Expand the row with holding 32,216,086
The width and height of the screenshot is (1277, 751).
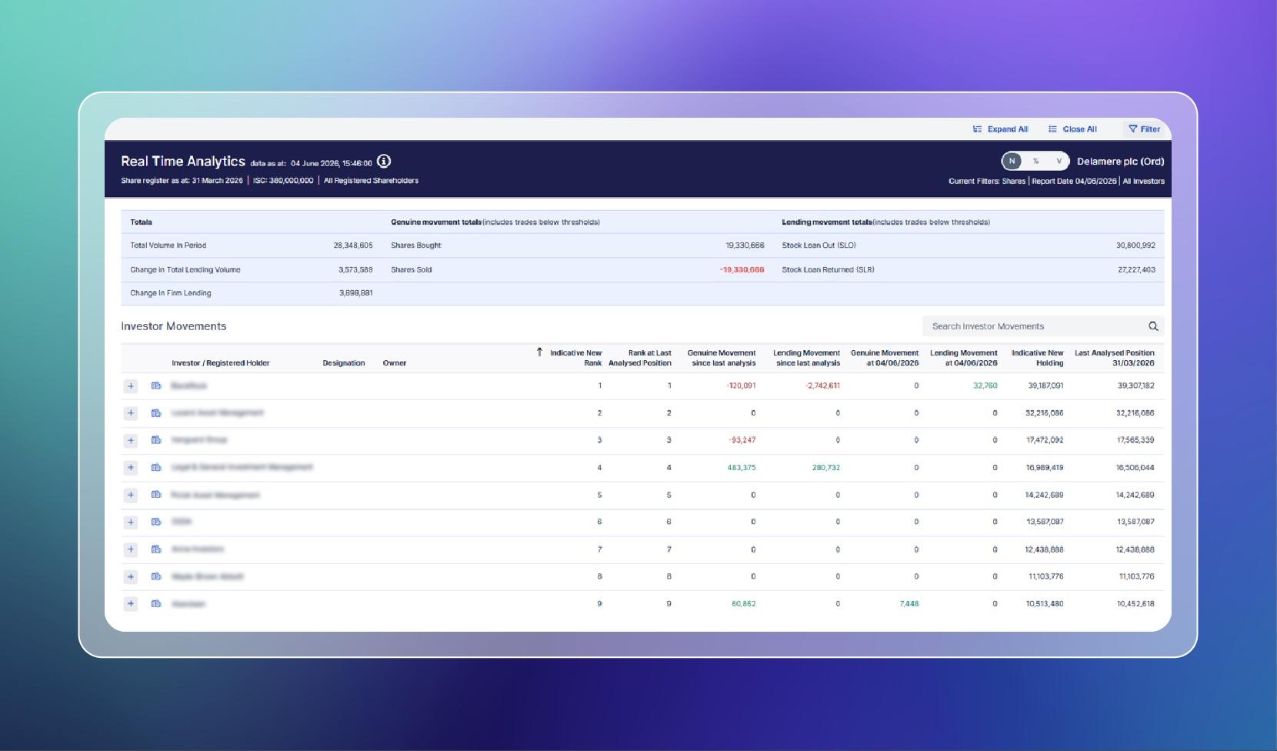click(x=131, y=413)
